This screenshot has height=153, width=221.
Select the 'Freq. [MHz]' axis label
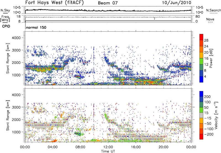pos(5,19)
